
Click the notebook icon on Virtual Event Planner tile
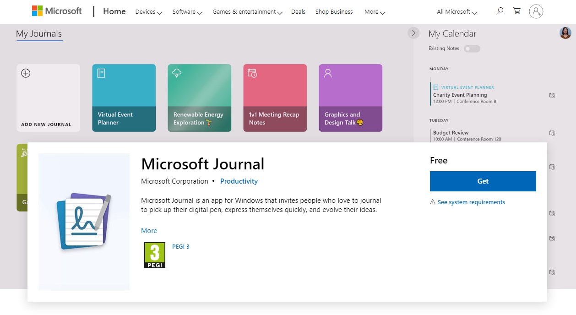101,73
